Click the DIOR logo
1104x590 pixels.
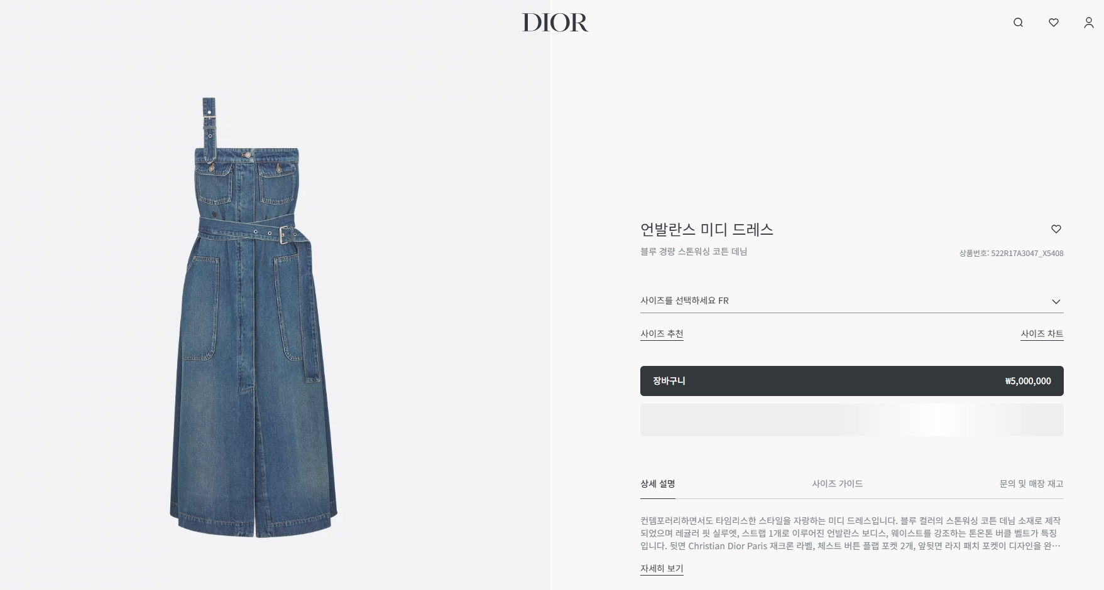[x=555, y=23]
